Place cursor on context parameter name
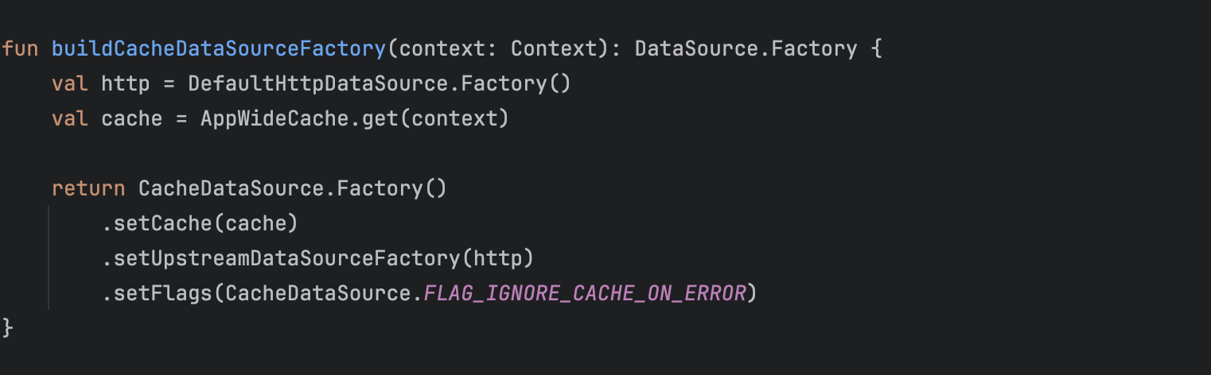 pyautogui.click(x=442, y=48)
